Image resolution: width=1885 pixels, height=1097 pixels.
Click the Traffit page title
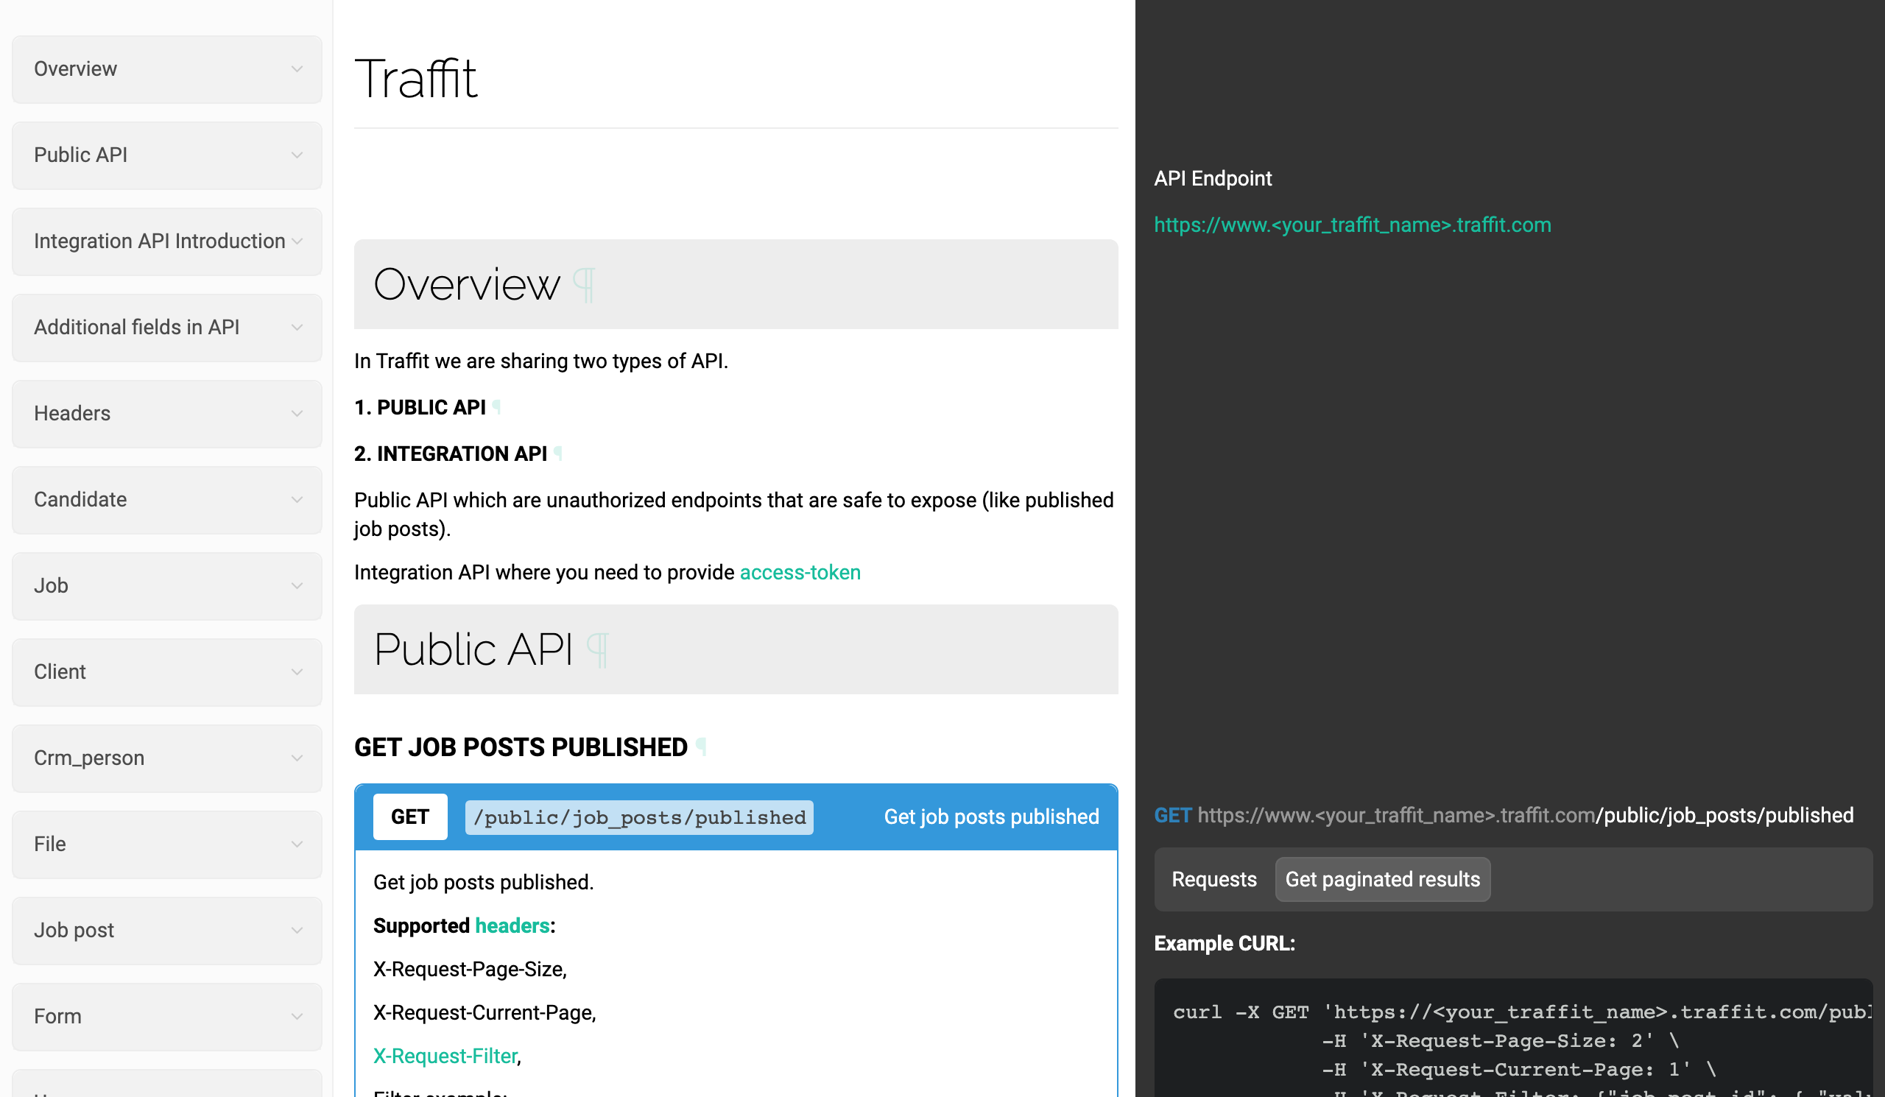416,79
